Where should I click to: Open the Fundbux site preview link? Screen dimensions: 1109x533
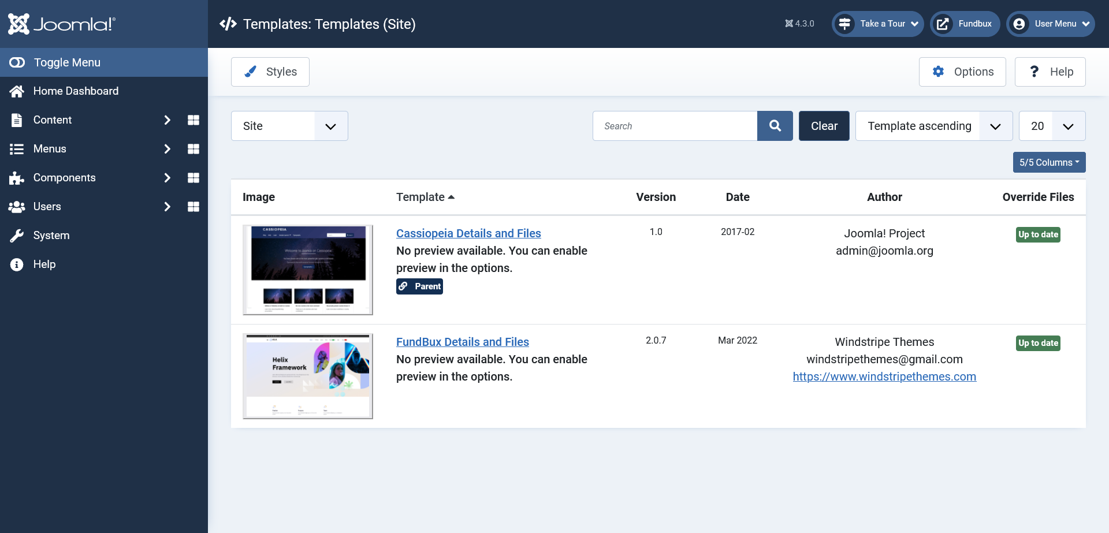tap(965, 24)
